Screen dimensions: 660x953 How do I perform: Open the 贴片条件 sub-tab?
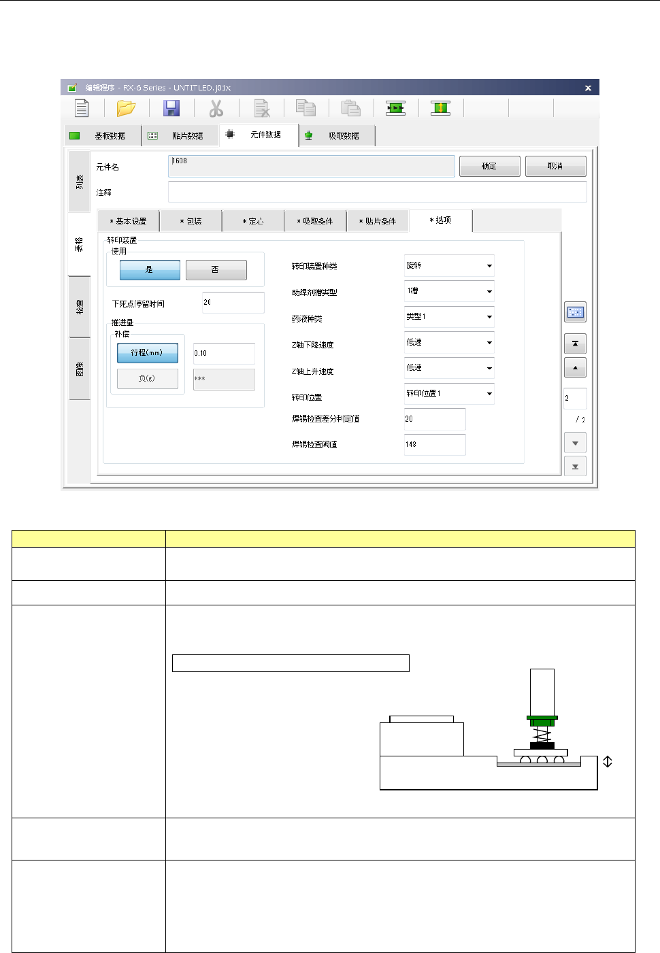(x=378, y=221)
